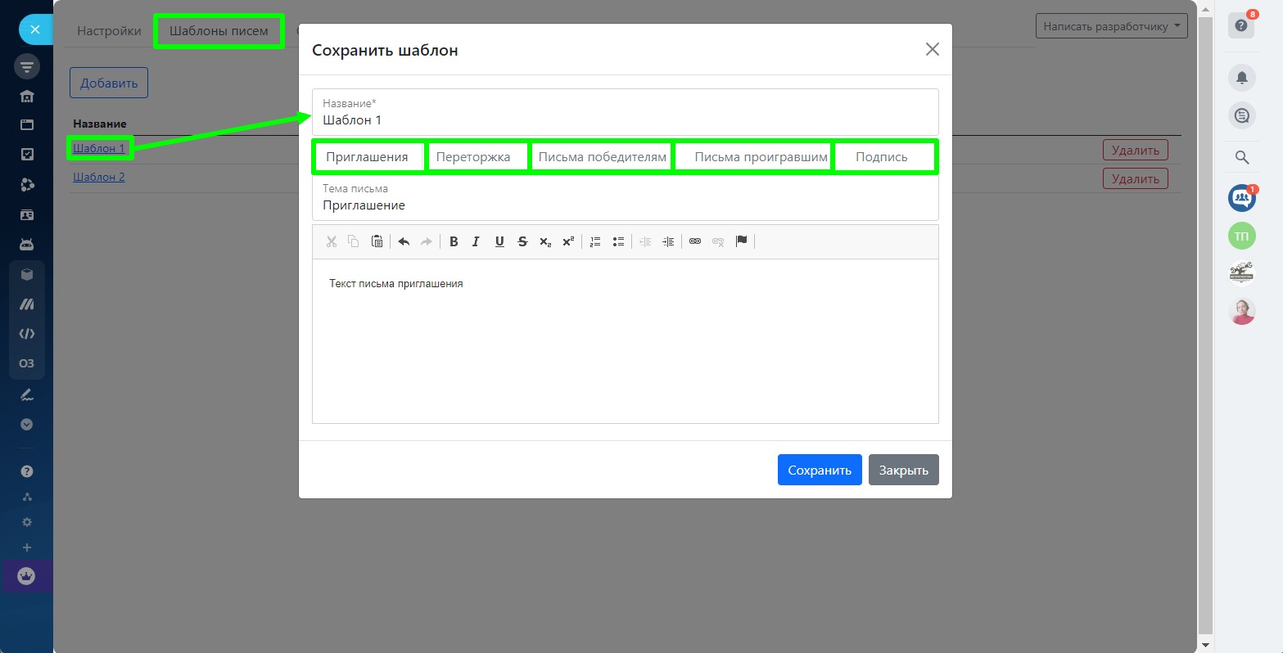1283x653 pixels.
Task: Open the 'Письма победителям' tab
Action: pos(602,157)
